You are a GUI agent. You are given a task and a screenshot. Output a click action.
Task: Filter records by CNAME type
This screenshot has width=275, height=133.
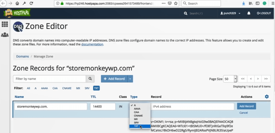point(67,88)
